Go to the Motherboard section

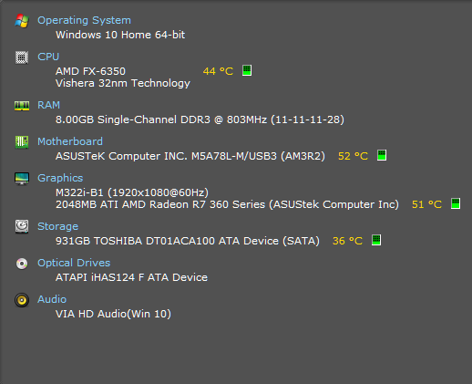point(70,141)
